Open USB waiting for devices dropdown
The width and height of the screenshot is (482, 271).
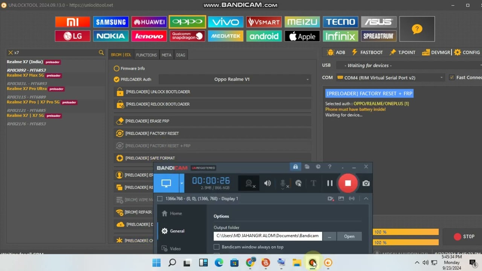[x=409, y=65]
